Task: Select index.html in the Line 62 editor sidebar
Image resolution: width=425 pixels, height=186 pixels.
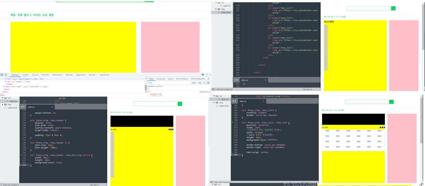Action: pos(227,12)
